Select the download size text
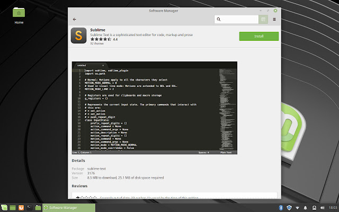This screenshot has height=212, width=339. tap(126, 178)
